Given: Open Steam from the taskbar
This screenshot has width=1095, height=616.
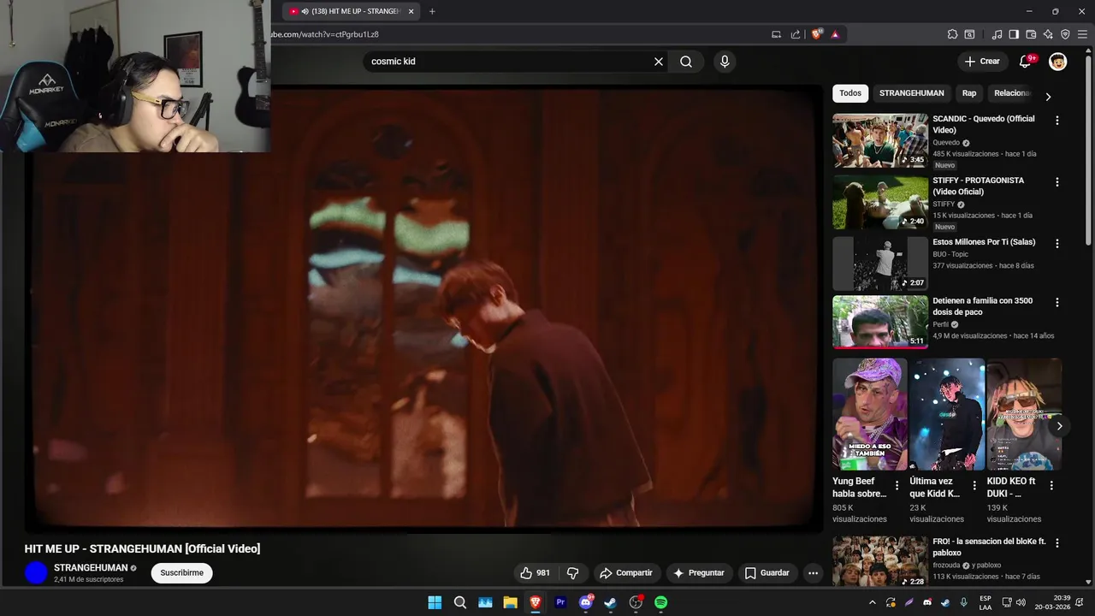Looking at the screenshot, I should [610, 602].
